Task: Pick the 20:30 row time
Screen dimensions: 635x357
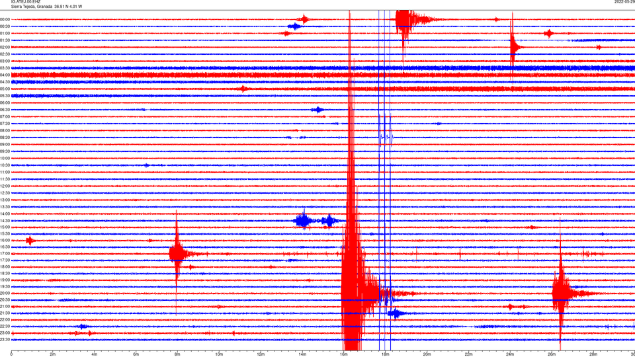Action: pos(5,300)
